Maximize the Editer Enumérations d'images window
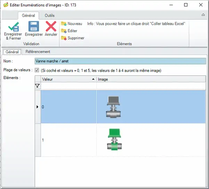 186,5
